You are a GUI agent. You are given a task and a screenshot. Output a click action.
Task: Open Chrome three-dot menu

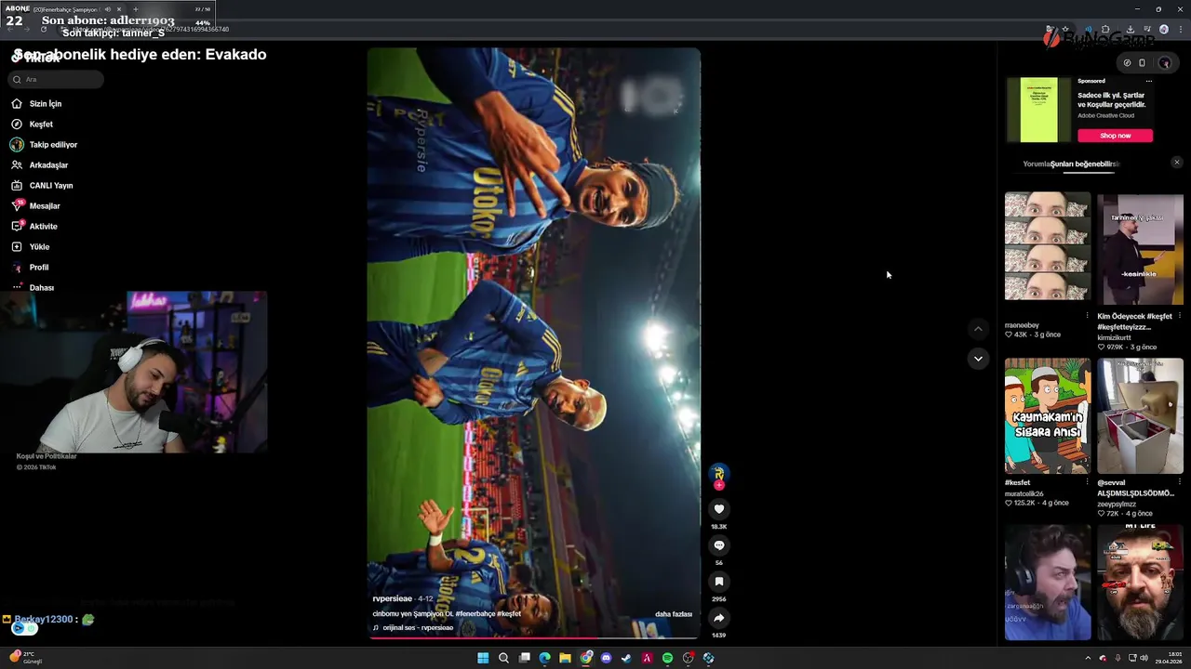click(1179, 30)
